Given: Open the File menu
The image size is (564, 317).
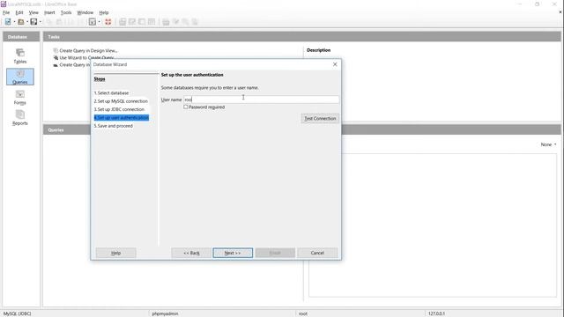Looking at the screenshot, I should (x=6, y=12).
